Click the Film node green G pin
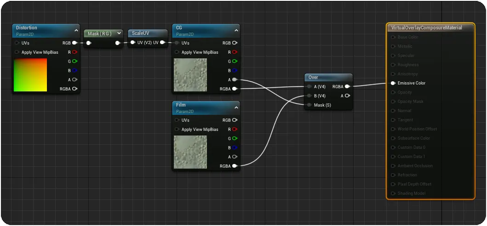Image resolution: width=487 pixels, height=226 pixels. [235, 138]
